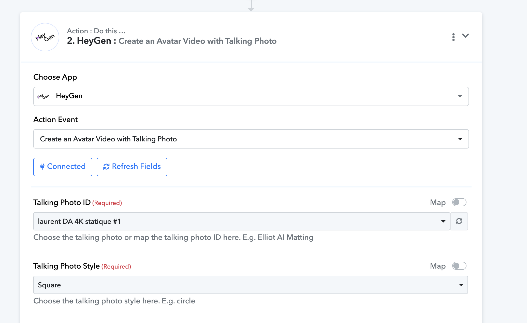Click the HeyGen logo in the step header
This screenshot has width=527, height=323.
point(45,37)
